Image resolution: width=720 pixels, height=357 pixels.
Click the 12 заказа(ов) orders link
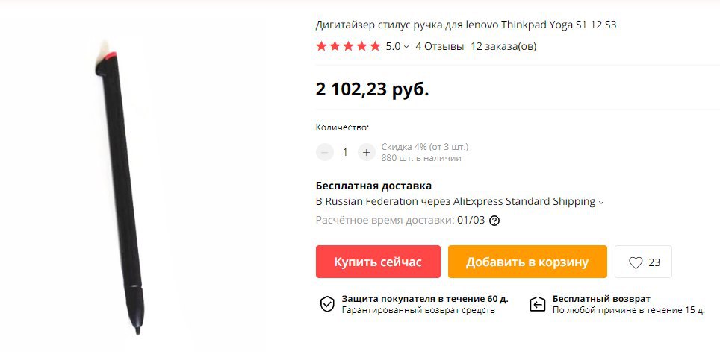pyautogui.click(x=503, y=46)
